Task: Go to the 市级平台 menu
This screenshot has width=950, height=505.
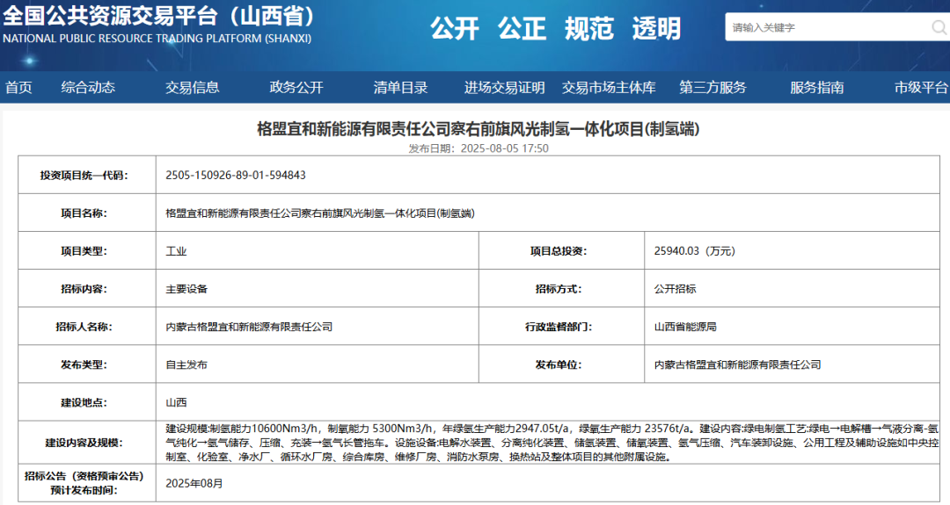Action: [921, 87]
